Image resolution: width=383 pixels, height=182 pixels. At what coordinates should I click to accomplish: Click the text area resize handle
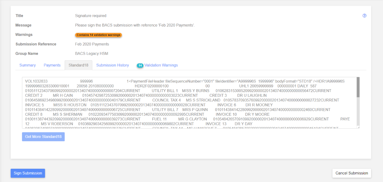358,127
